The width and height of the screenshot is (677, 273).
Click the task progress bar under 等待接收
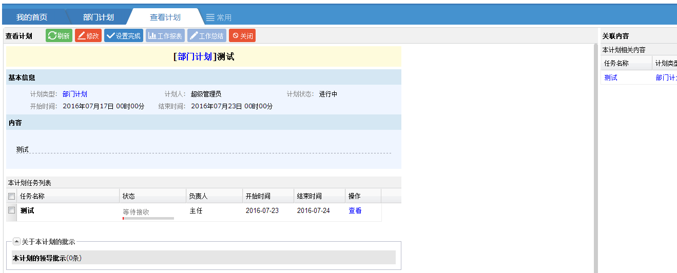point(148,218)
